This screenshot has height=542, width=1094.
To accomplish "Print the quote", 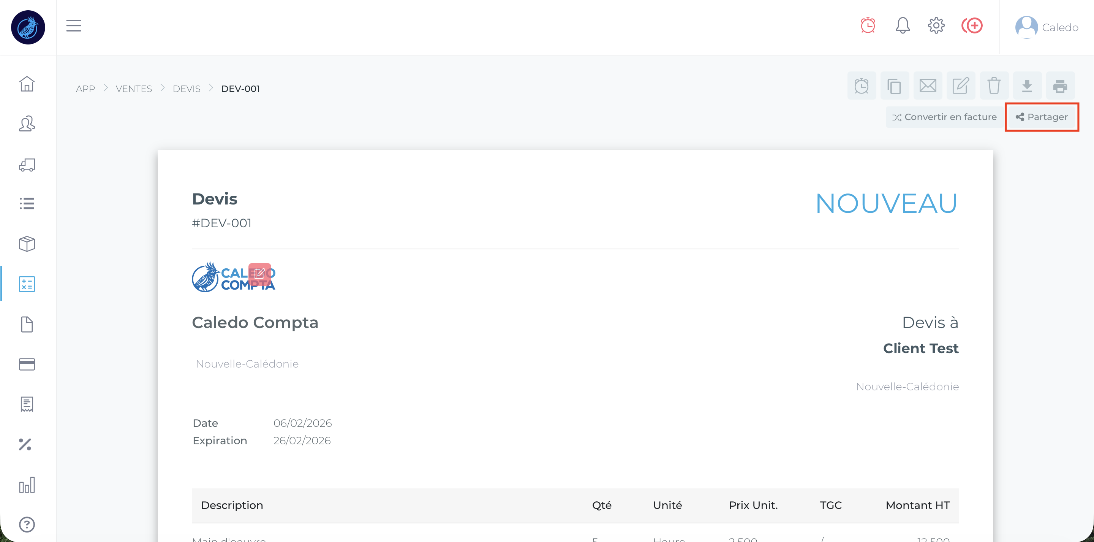I will [1060, 86].
